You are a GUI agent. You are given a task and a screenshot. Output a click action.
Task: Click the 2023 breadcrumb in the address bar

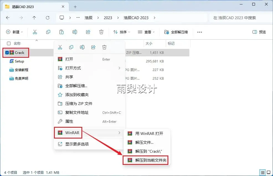108,18
